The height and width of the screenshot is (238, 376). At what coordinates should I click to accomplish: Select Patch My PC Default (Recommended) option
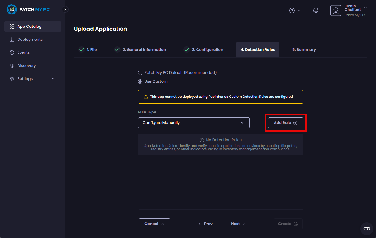point(140,73)
